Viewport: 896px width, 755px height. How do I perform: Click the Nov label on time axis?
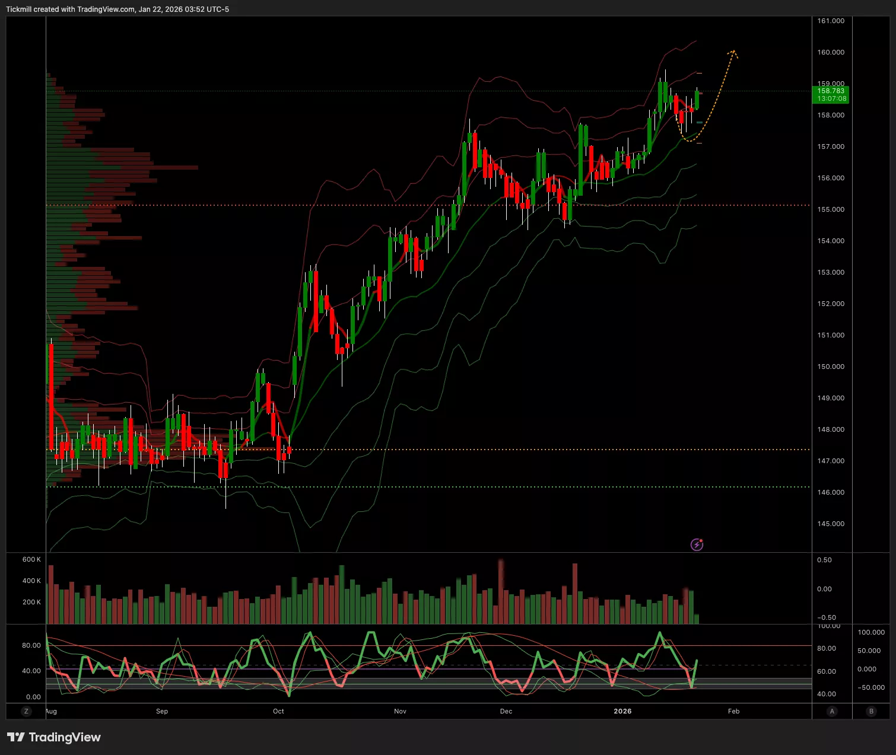tap(400, 711)
